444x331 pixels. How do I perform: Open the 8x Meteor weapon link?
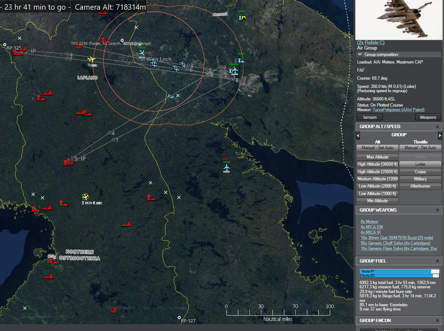[x=369, y=222]
